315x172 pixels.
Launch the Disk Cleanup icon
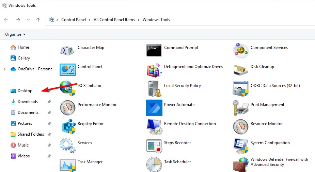pos(241,70)
